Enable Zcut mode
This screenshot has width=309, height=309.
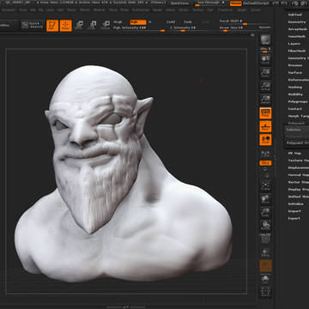(x=205, y=22)
